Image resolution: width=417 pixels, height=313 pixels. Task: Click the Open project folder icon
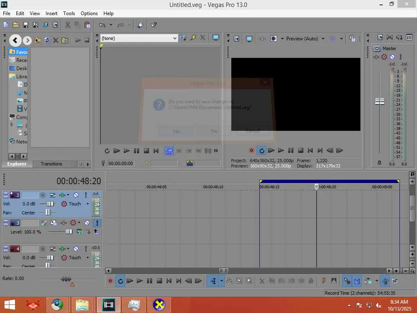(x=16, y=25)
